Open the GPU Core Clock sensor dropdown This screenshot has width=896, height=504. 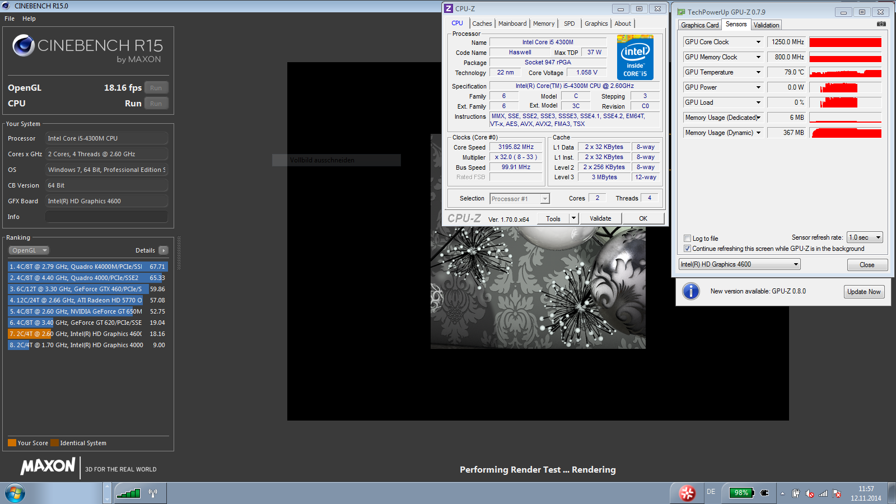(x=759, y=42)
